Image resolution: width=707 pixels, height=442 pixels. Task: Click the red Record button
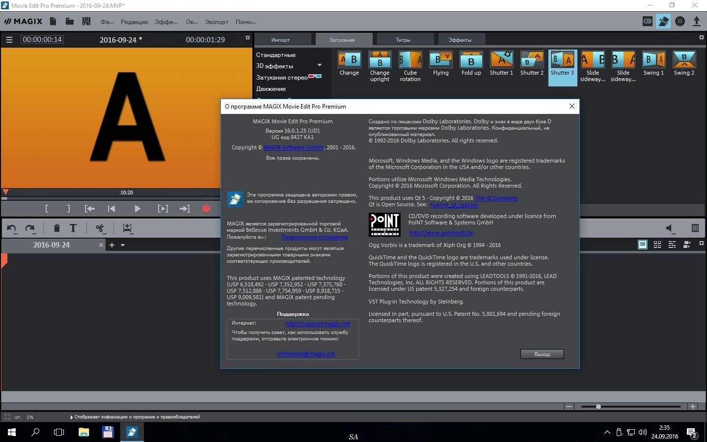pos(206,209)
